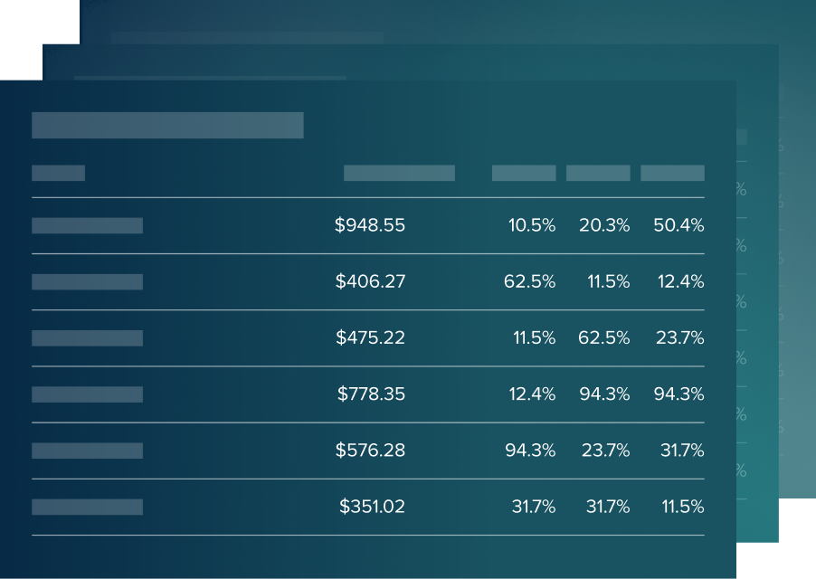Click 23.7% in the $475.22 row
Image resolution: width=816 pixels, height=579 pixels.
pyautogui.click(x=680, y=337)
